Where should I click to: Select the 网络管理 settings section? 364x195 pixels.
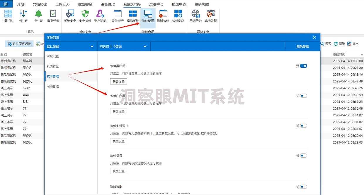pyautogui.click(x=53, y=86)
